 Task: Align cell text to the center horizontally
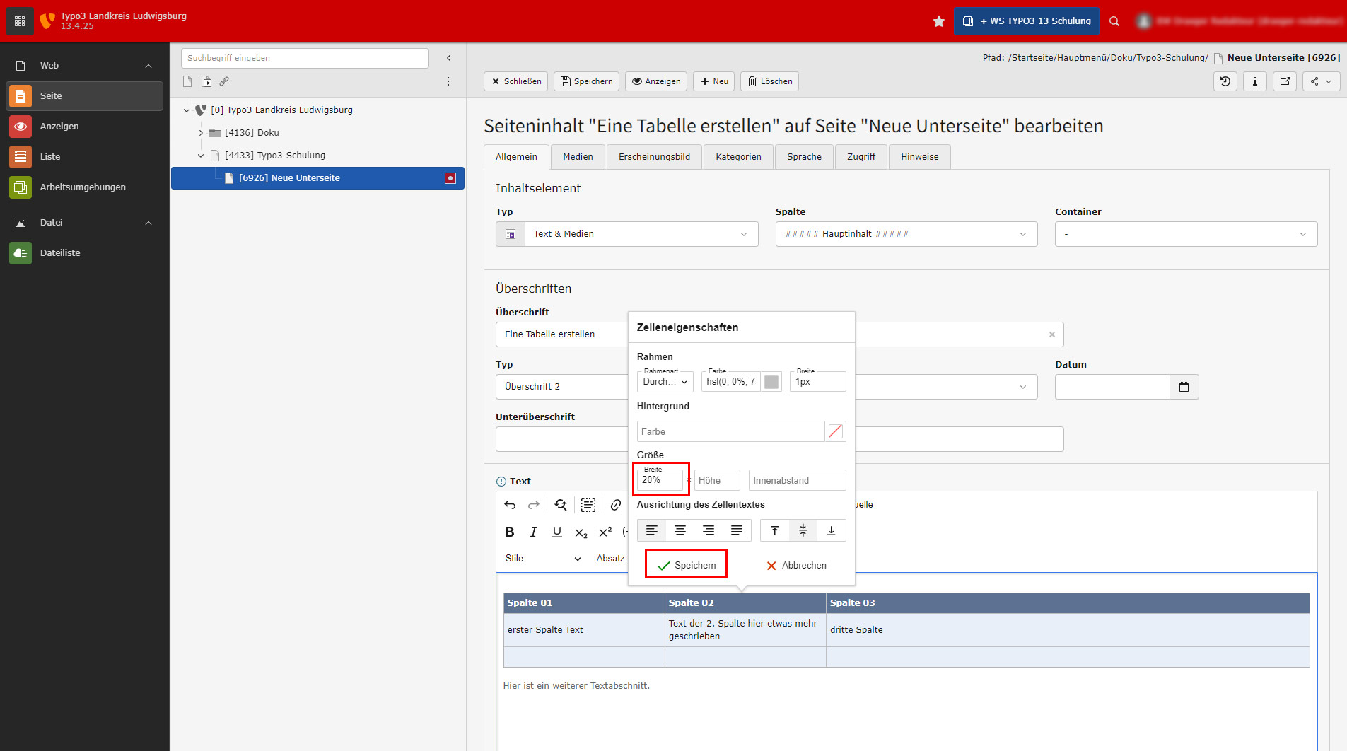click(x=680, y=530)
